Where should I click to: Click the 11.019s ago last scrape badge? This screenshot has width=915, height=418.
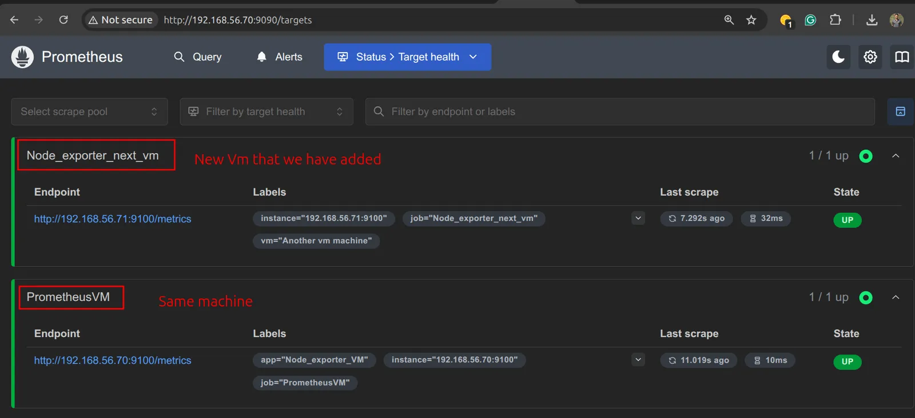(x=699, y=360)
